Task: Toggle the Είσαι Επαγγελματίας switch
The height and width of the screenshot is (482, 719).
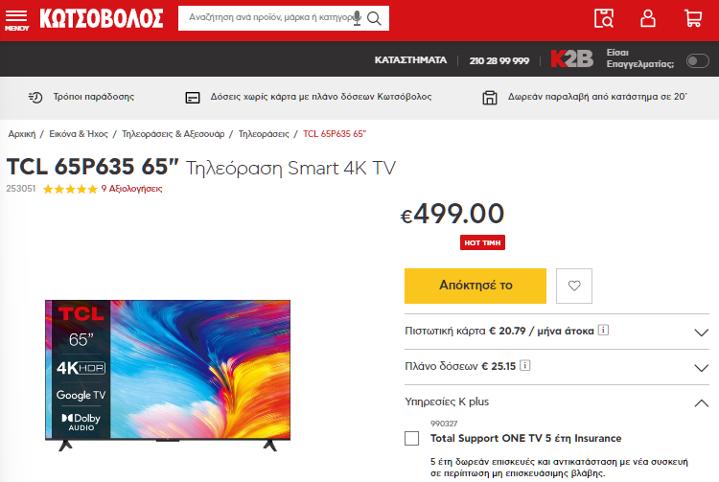Action: 698,60
